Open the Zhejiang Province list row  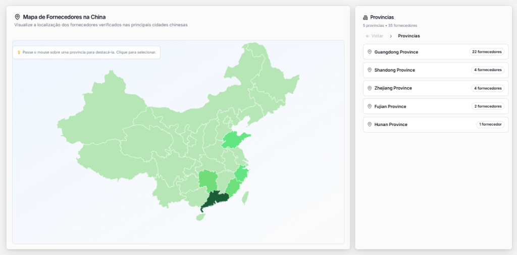pyautogui.click(x=436, y=88)
